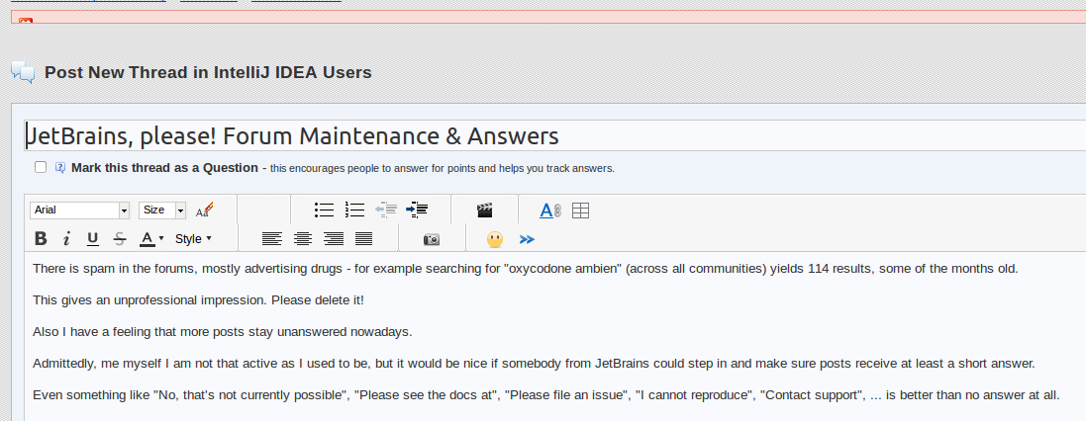The image size is (1086, 421).
Task: Open the font Size dropdown
Action: pos(162,210)
